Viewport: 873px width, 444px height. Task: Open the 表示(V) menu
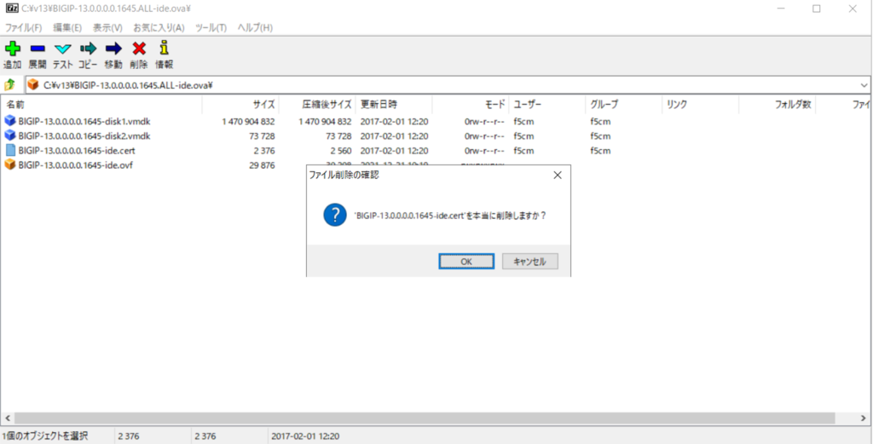[x=107, y=27]
